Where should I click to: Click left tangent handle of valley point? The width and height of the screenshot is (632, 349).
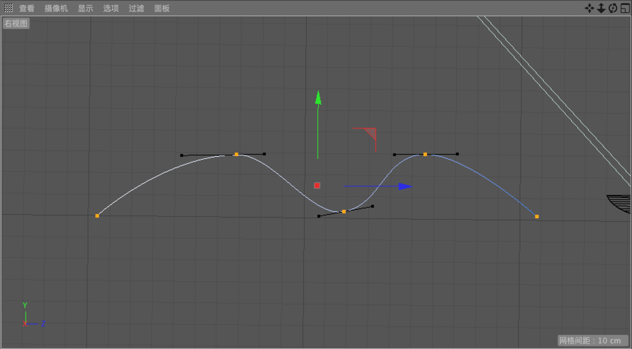(319, 217)
